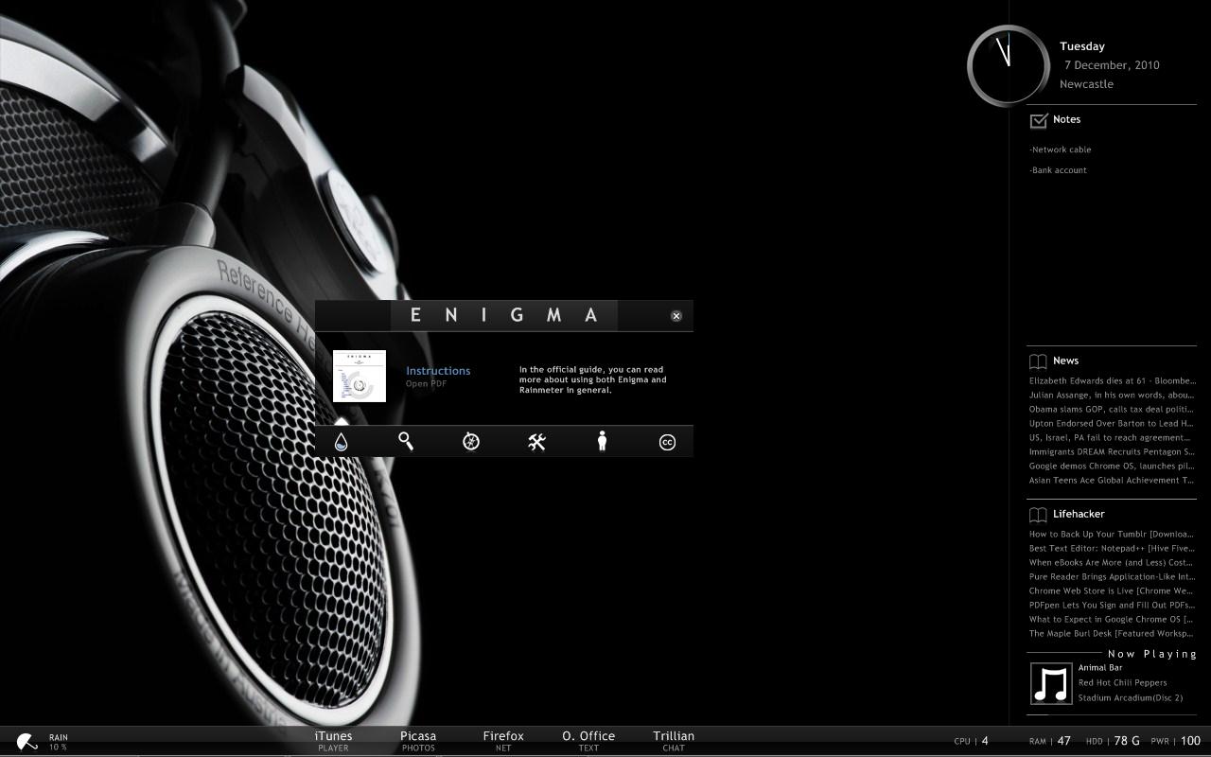Viewport: 1211px width, 757px height.
Task: Select the Rainmeter water drop icon
Action: point(340,441)
